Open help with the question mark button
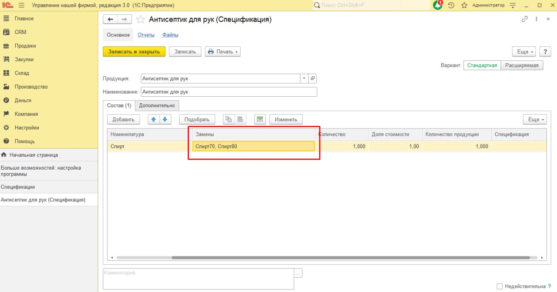 545,52
